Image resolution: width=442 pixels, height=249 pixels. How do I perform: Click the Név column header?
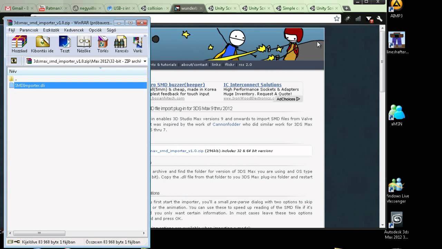(77, 71)
